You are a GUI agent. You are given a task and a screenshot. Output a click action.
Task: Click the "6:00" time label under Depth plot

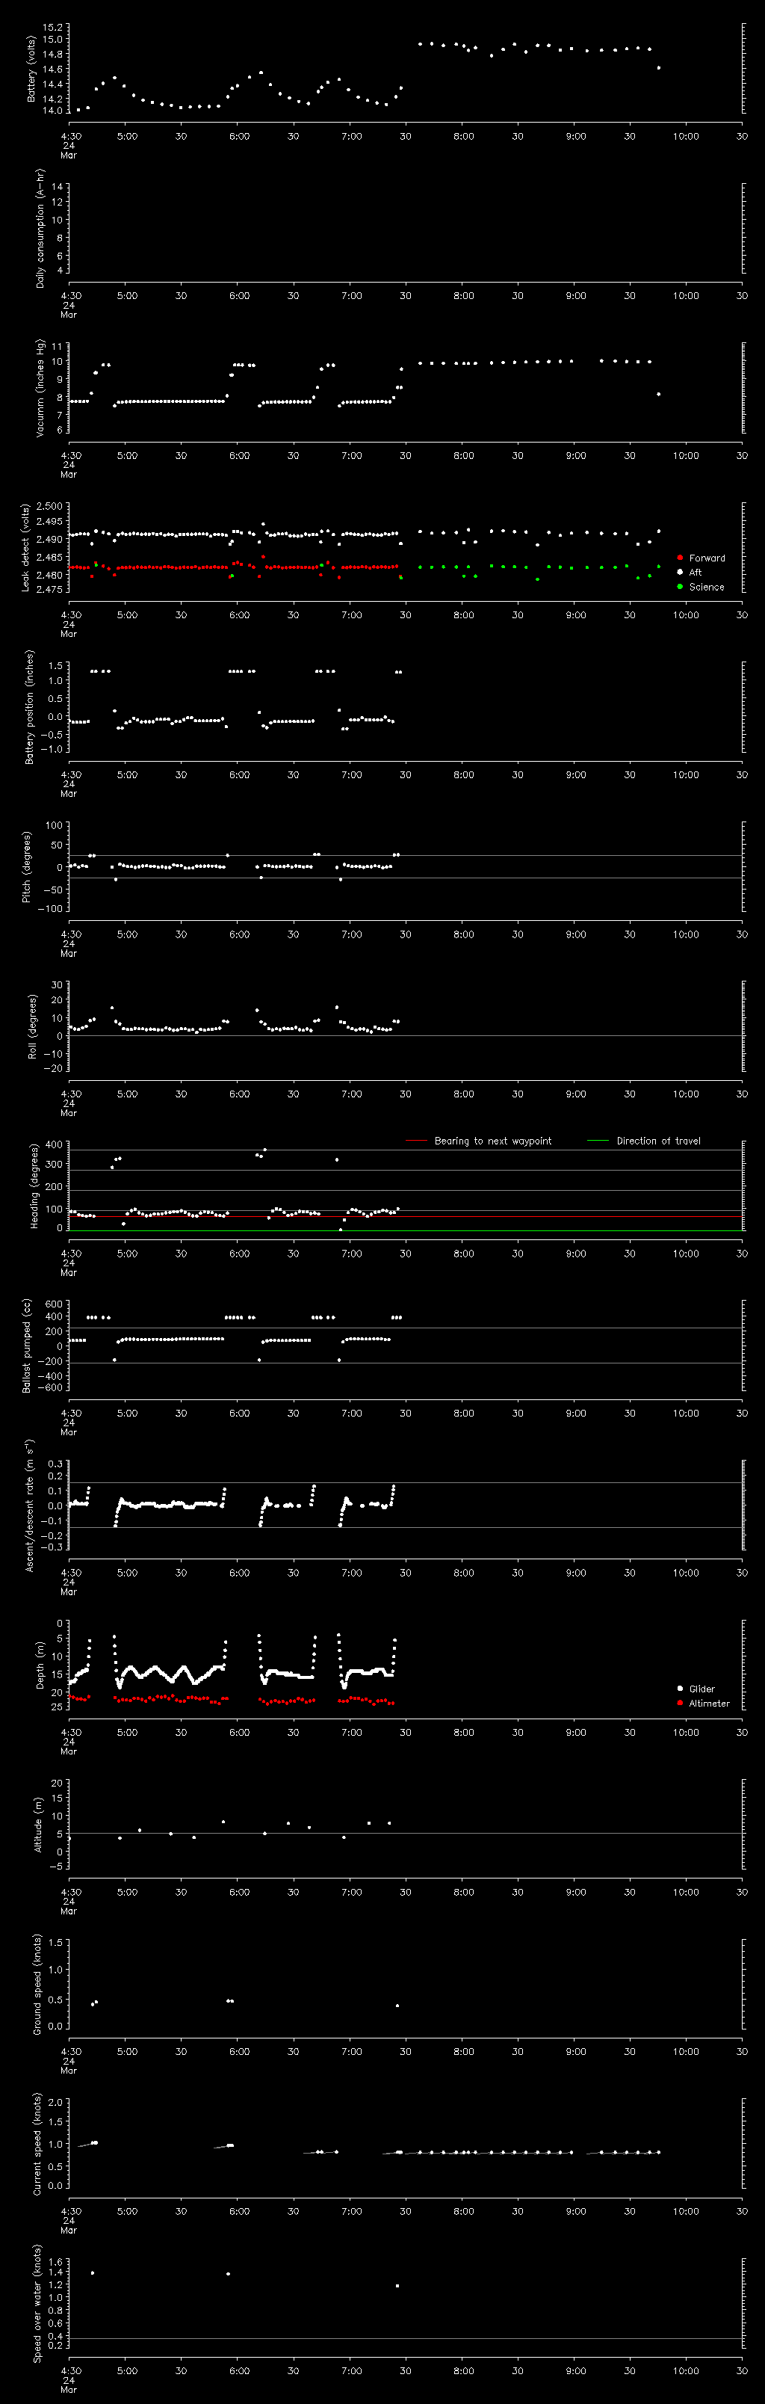coord(240,1732)
